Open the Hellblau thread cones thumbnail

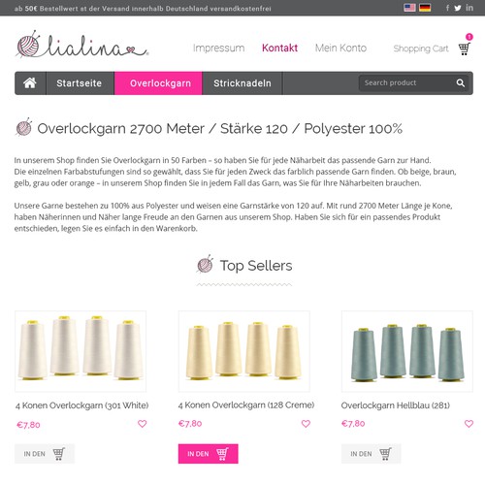[407, 351]
